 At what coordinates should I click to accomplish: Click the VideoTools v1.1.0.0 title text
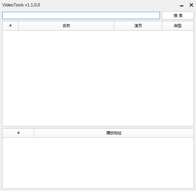21,5
